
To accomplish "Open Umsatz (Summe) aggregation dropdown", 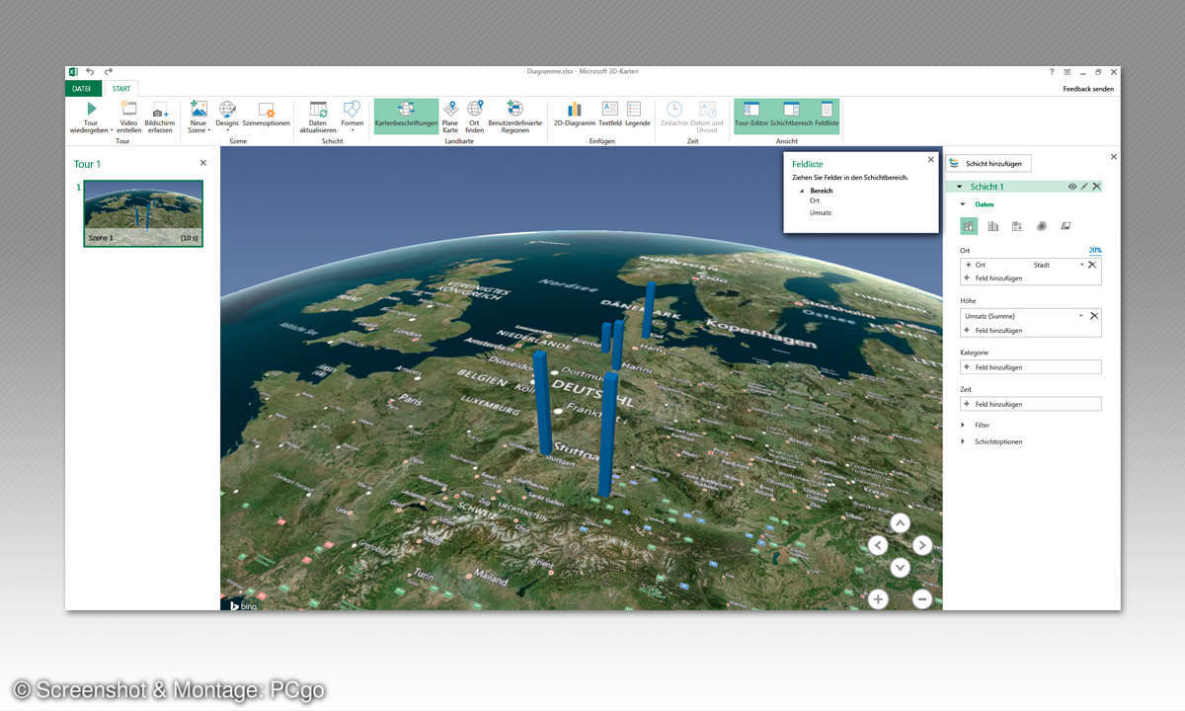I will tap(1081, 316).
